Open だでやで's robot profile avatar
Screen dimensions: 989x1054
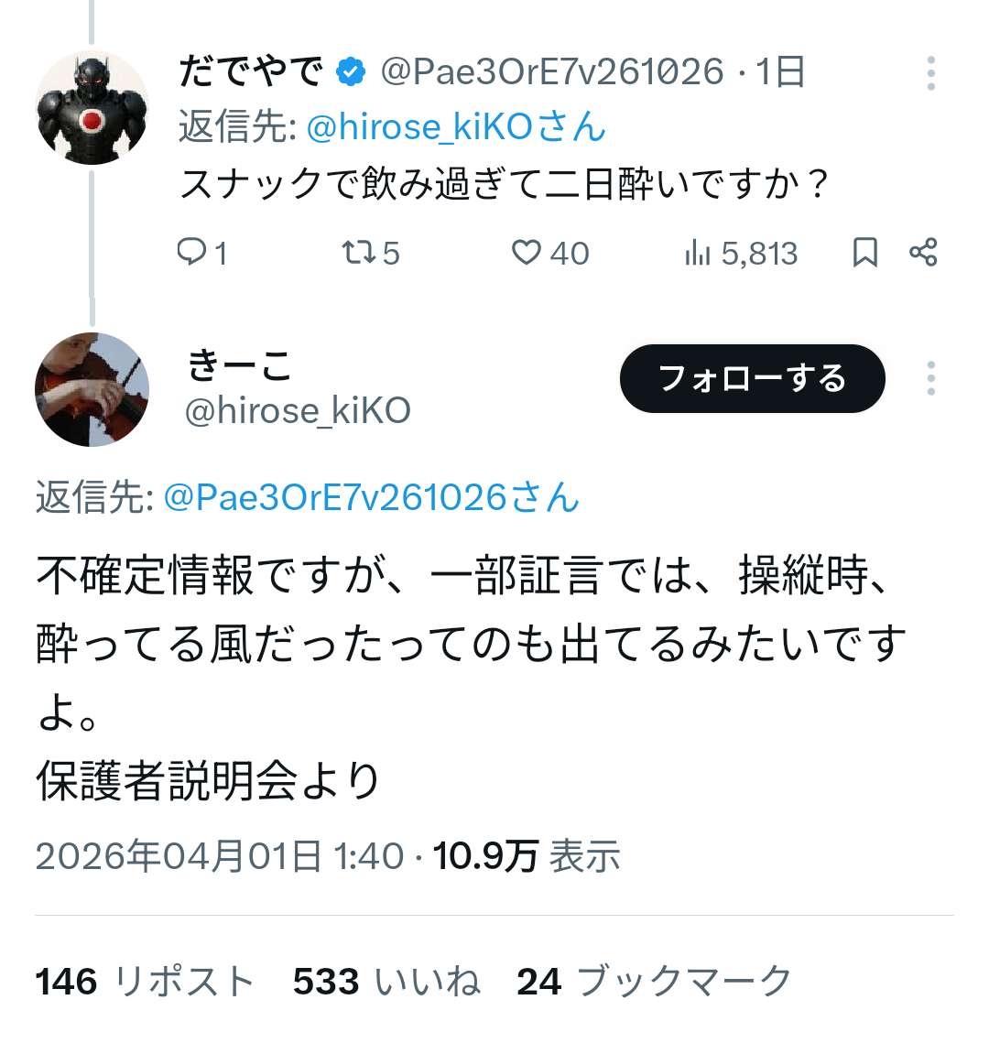(x=92, y=107)
